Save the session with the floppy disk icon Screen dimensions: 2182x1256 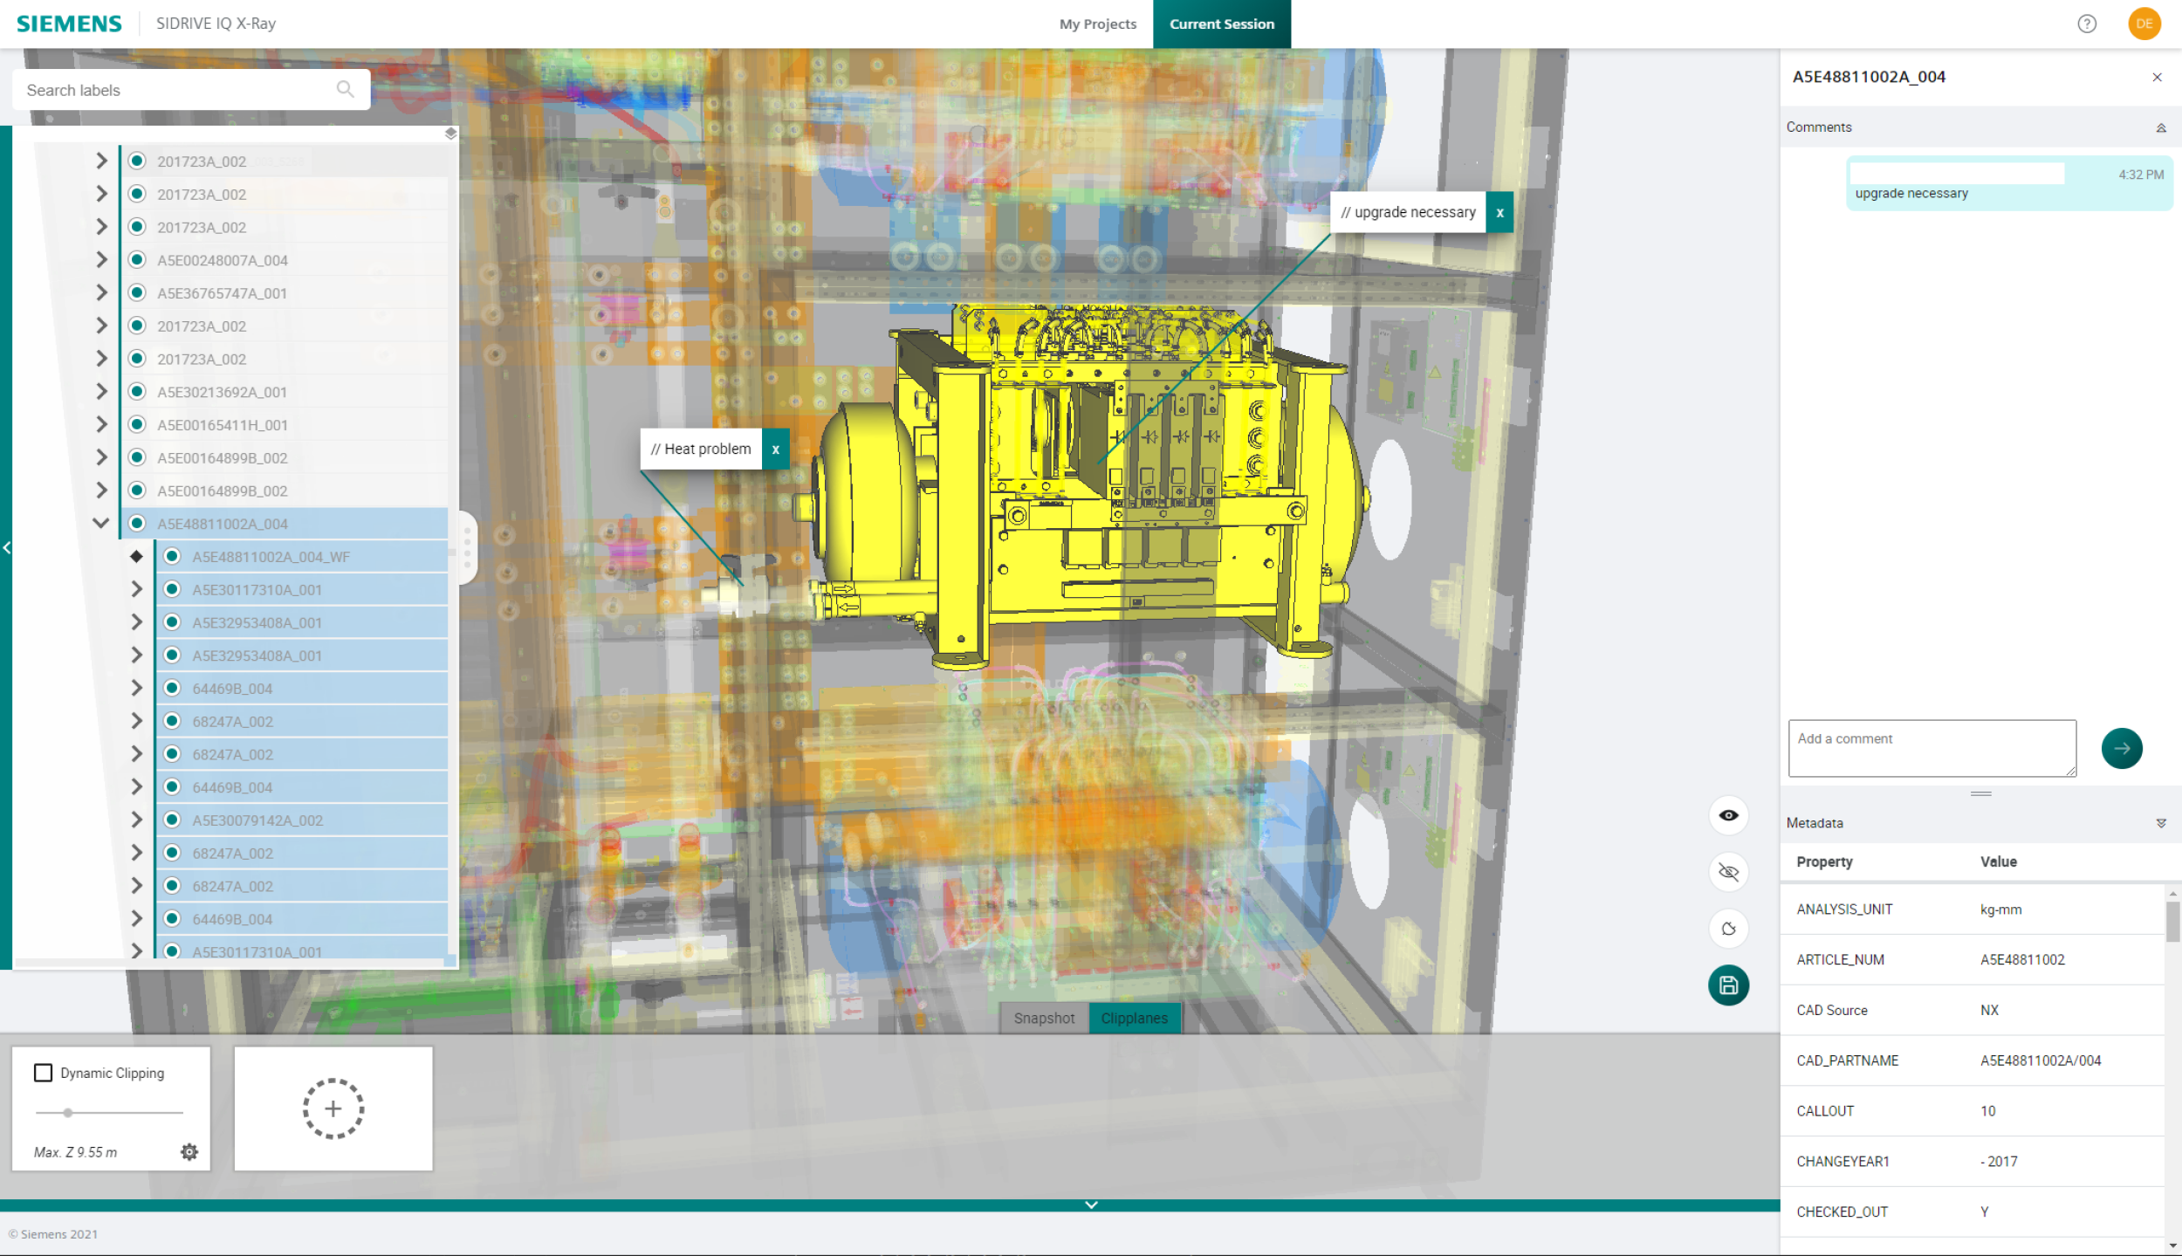point(1728,985)
